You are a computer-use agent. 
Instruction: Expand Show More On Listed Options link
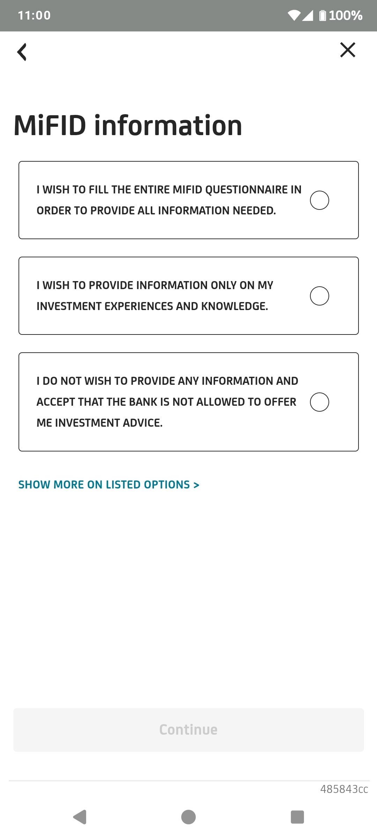point(109,485)
